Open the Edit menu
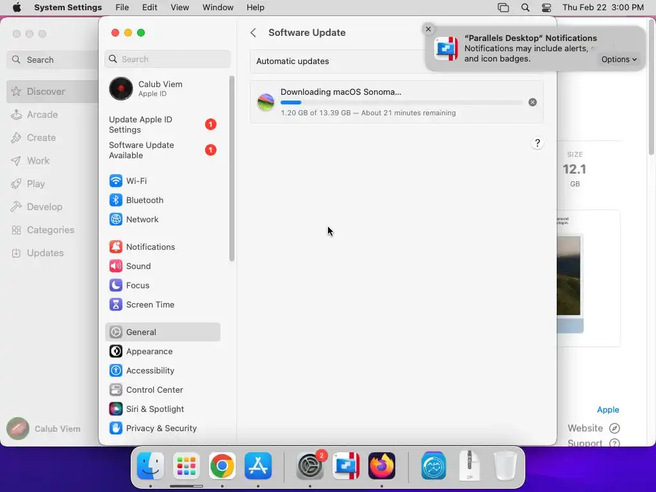 [149, 8]
